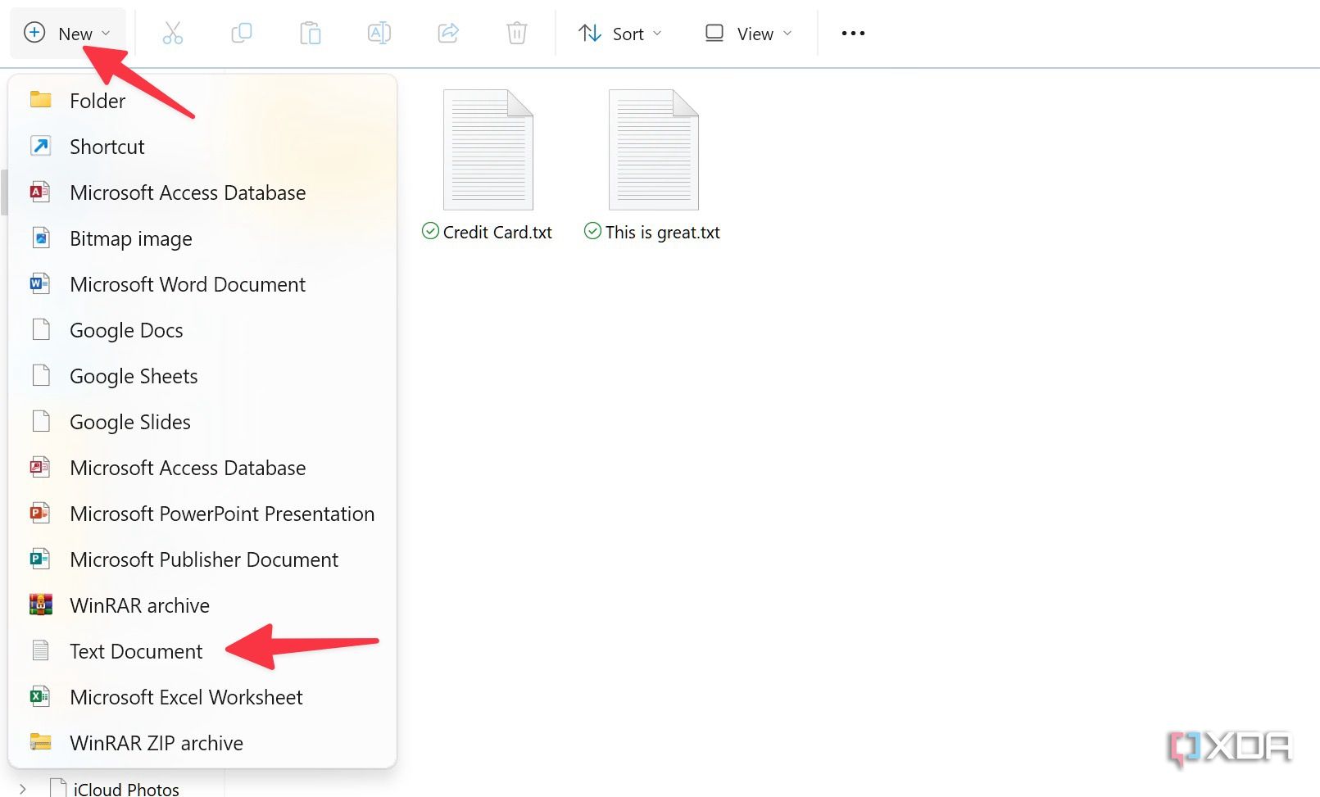Click the Share icon in the toolbar
Screen dimensions: 1320x797
click(x=448, y=33)
